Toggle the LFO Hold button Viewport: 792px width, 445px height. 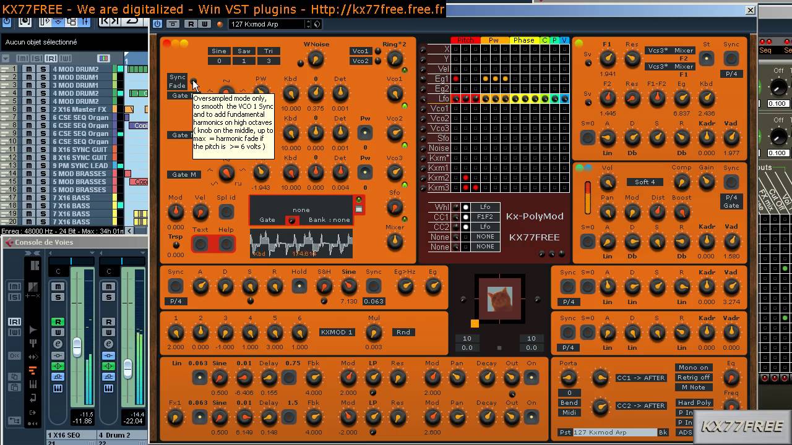(x=299, y=286)
